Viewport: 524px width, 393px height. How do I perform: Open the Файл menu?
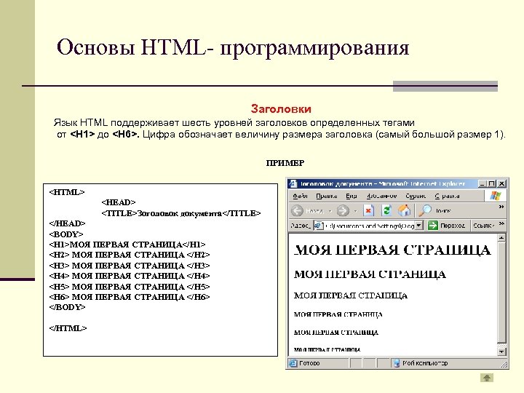pyautogui.click(x=300, y=196)
